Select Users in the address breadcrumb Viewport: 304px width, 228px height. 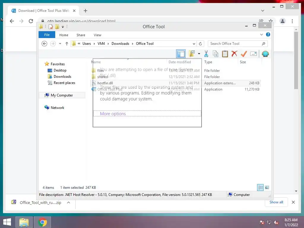86,44
